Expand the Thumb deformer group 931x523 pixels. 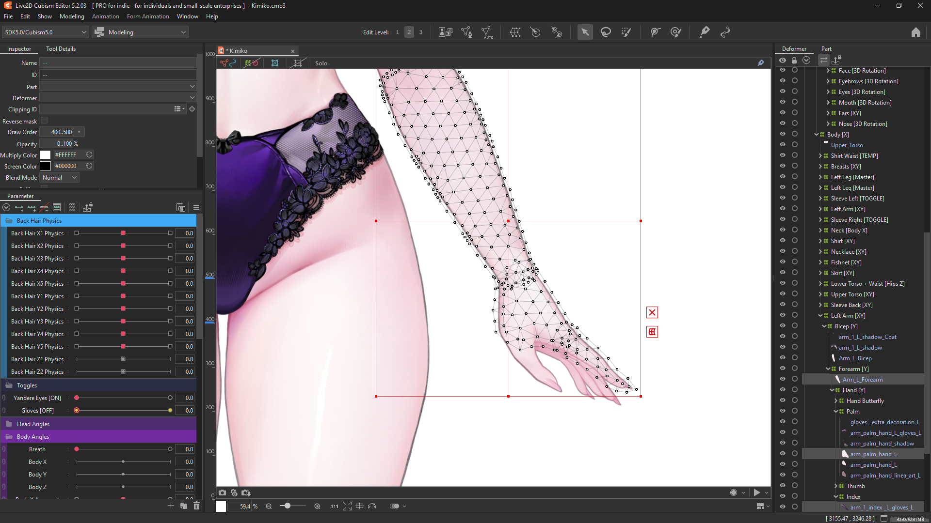pos(836,486)
